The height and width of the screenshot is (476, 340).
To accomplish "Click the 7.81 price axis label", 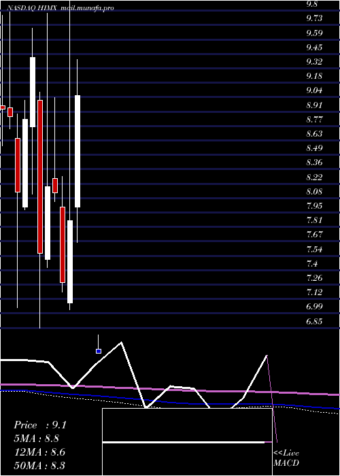I will [x=314, y=220].
